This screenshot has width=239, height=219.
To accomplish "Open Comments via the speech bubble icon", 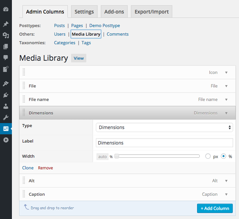I will (6, 57).
